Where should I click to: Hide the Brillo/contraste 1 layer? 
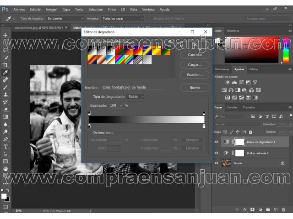tap(217, 153)
